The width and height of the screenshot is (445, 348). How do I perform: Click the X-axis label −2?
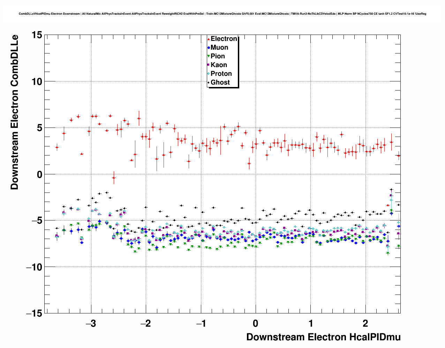[146, 324]
